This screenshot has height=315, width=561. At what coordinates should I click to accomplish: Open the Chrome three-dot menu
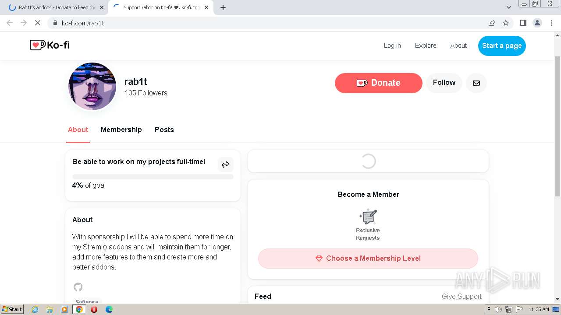pyautogui.click(x=551, y=23)
